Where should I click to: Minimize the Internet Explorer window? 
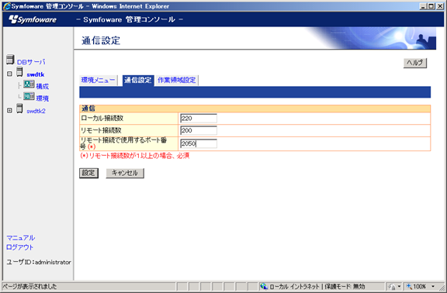click(x=424, y=6)
